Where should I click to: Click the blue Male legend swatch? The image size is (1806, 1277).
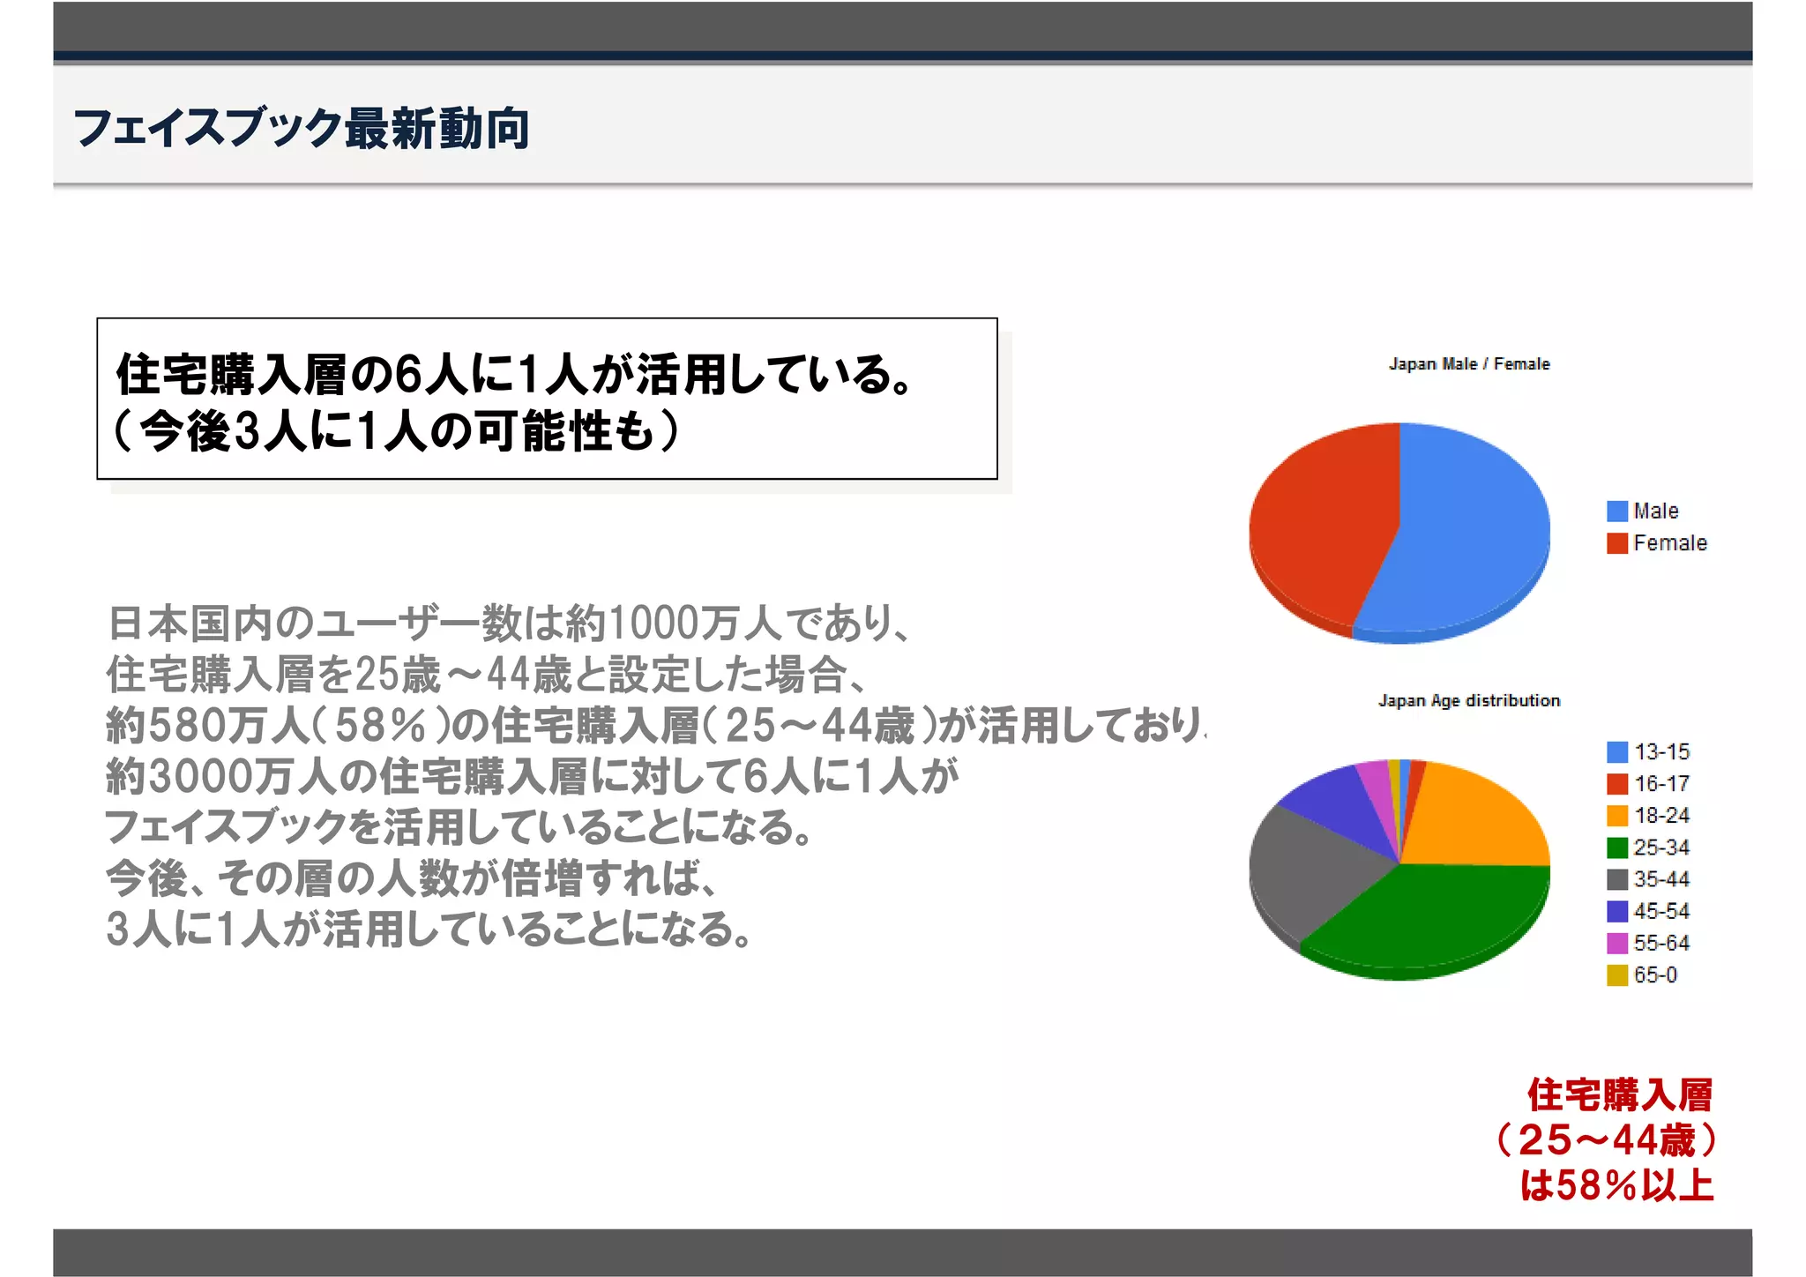1616,512
